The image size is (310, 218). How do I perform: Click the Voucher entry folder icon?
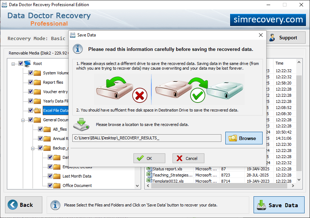[37, 92]
